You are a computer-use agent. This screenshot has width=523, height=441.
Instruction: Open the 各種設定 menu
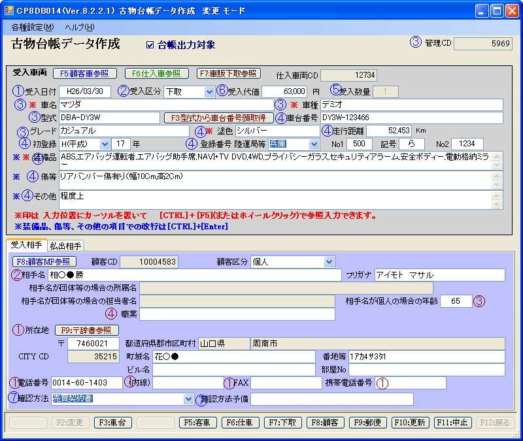[33, 27]
